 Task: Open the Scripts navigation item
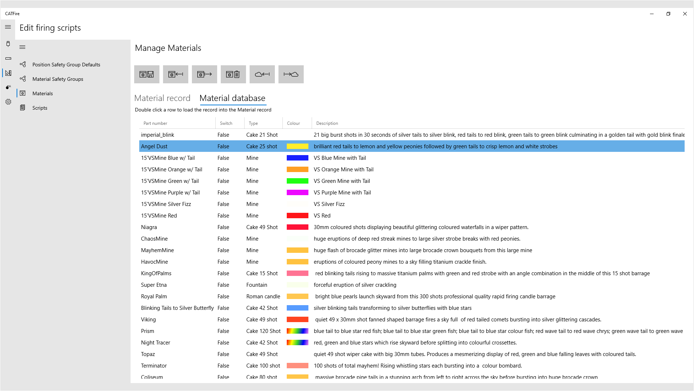(x=40, y=108)
